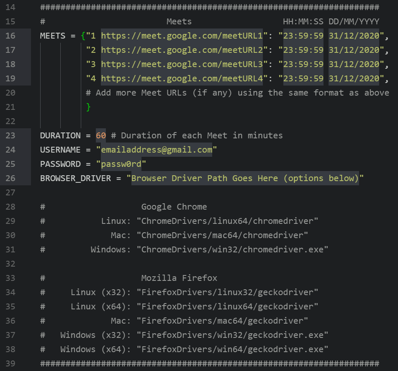398x371 pixels.
Task: Open the meetURL2 Google Meet link
Action: click(x=182, y=50)
